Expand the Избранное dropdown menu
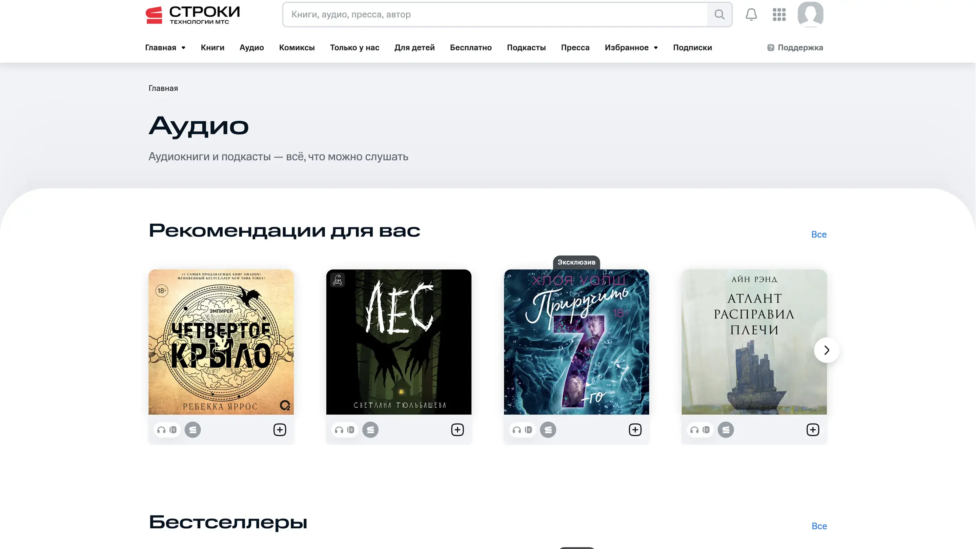976x549 pixels. pos(631,47)
